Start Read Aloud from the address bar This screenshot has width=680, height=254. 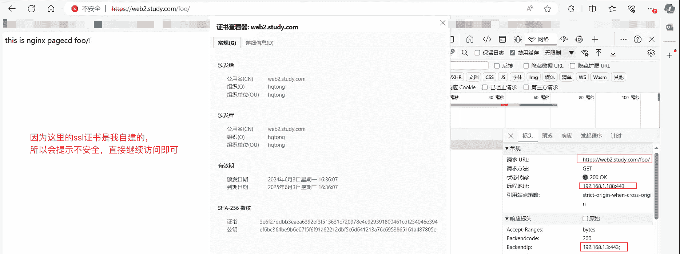530,9
